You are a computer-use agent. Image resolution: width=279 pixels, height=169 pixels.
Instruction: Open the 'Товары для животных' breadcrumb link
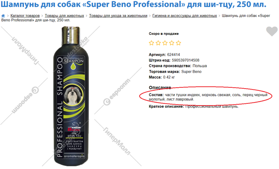(64, 16)
